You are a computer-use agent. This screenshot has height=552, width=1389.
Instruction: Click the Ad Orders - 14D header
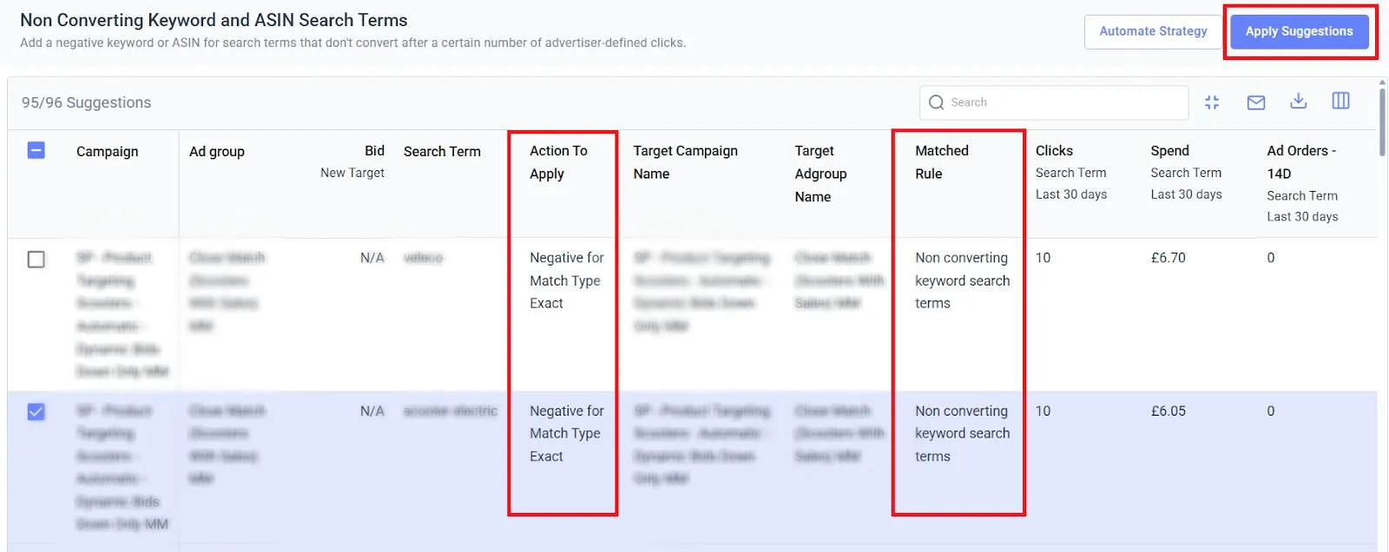coord(1300,161)
